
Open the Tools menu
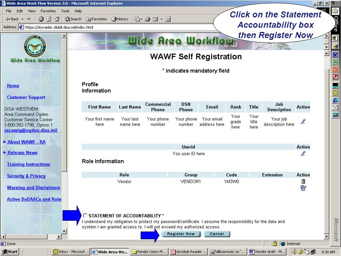point(65,11)
